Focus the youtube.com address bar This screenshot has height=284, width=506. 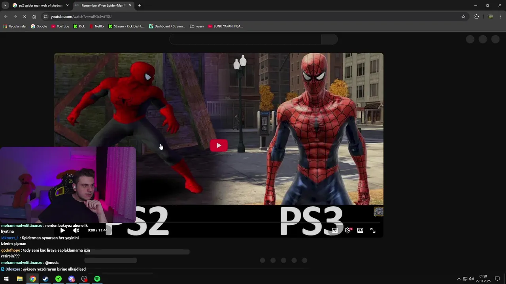click(x=253, y=17)
